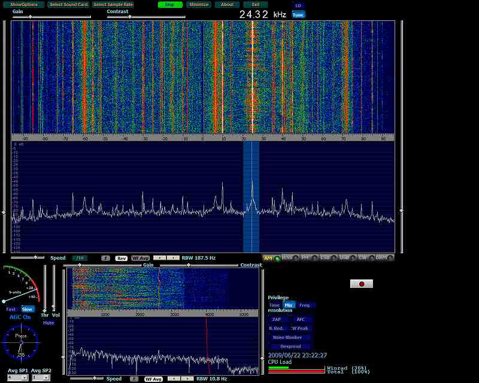The width and height of the screenshot is (479, 383).
Task: Toggle the Noise Blanker
Action: tap(287, 338)
